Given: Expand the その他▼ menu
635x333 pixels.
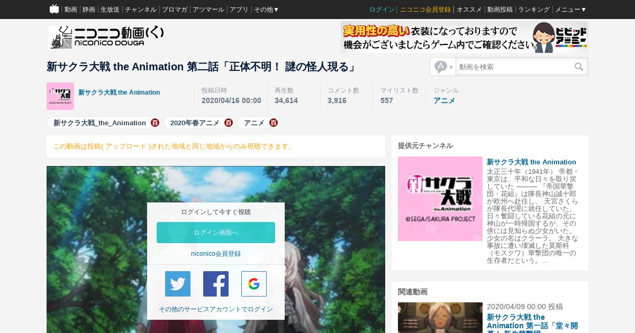Looking at the screenshot, I should pyautogui.click(x=266, y=10).
